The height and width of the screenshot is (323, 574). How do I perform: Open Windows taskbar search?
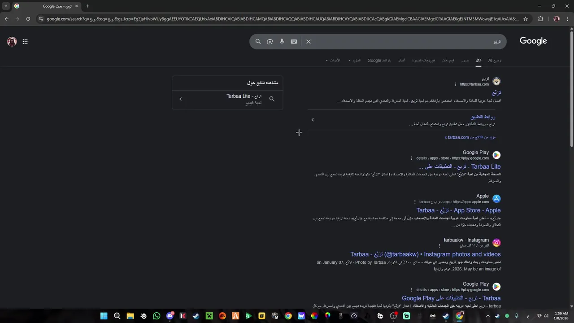point(117,316)
